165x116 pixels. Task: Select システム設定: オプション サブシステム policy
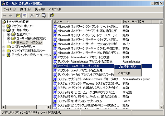click(x=80, y=101)
